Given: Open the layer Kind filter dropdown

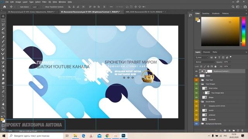Looking at the screenshot, I should [x=202, y=58].
